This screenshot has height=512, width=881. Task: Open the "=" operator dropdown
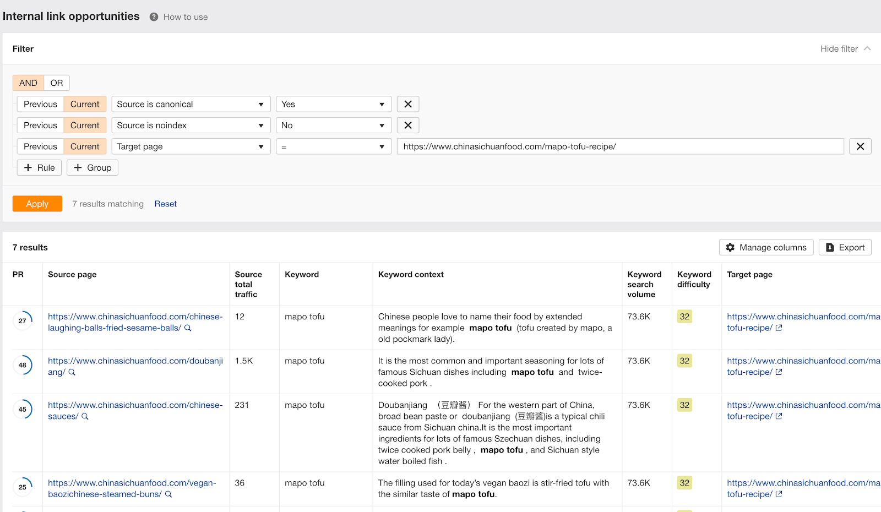[333, 146]
